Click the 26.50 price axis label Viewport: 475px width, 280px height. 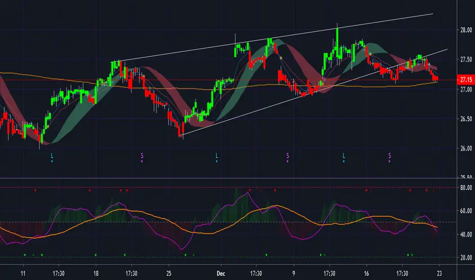click(x=466, y=119)
